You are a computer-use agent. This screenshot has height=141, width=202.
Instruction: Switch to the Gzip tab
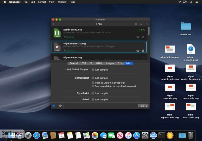click(x=120, y=63)
